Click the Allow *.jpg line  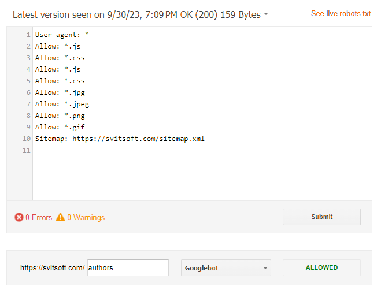click(x=60, y=92)
